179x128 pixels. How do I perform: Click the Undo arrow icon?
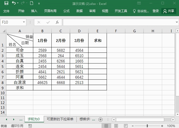click(14, 3)
